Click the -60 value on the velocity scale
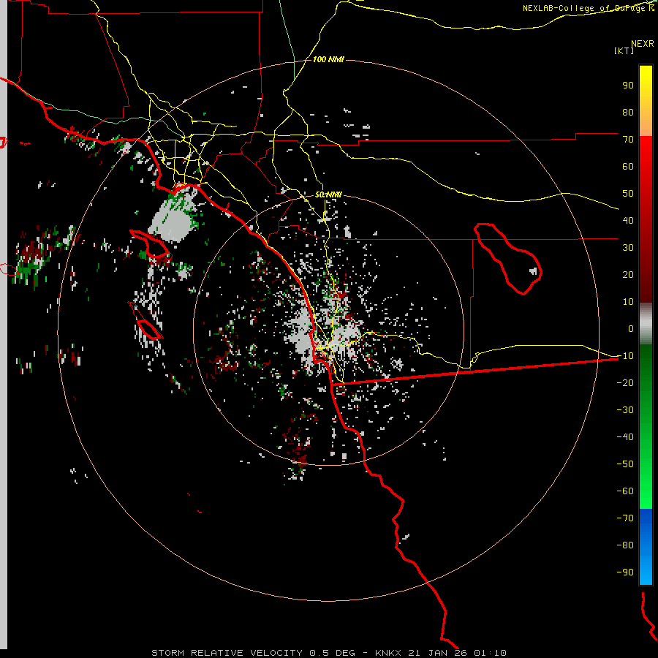The width and height of the screenshot is (658, 658). [x=625, y=491]
